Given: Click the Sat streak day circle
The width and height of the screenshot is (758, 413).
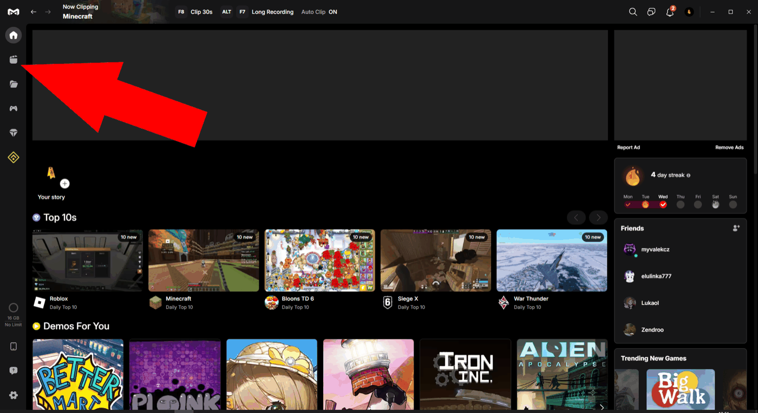Looking at the screenshot, I should point(715,204).
